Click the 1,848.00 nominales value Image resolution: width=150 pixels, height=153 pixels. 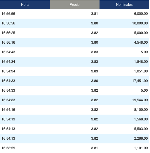point(141,62)
